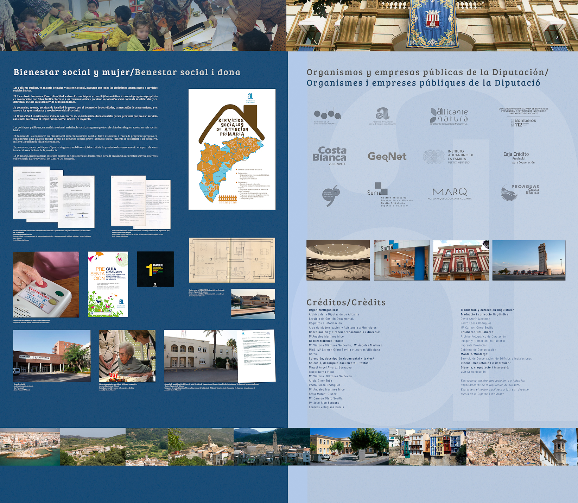Image resolution: width=578 pixels, height=503 pixels.
Task: Click 'Imagen y Promoción Institucional' credit
Action: [483, 341]
